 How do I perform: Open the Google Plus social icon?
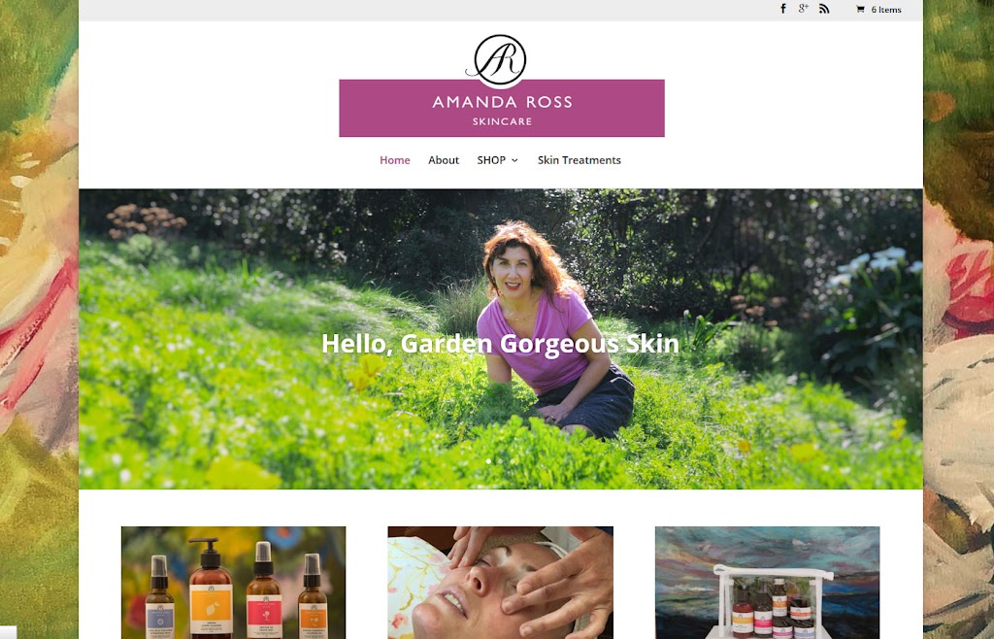point(803,9)
